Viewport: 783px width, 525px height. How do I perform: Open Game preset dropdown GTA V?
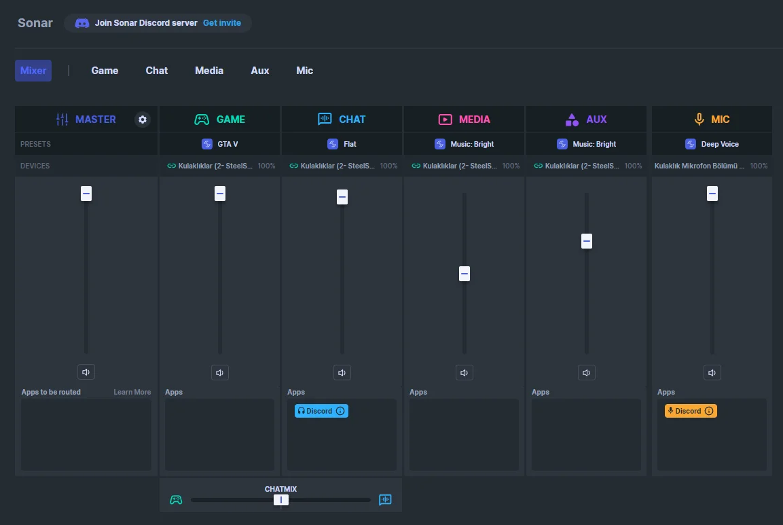point(220,144)
